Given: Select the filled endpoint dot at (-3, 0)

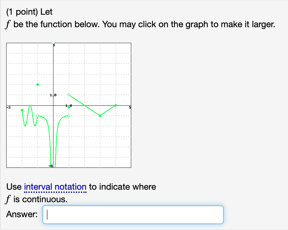Looking at the screenshot, I should [x=22, y=110].
